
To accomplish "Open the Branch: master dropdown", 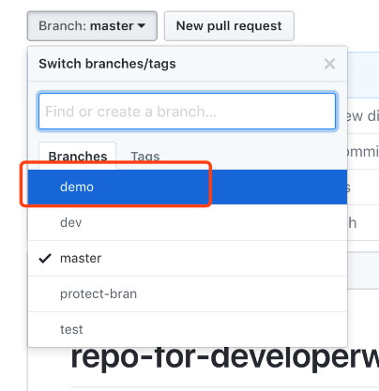I will point(92,26).
